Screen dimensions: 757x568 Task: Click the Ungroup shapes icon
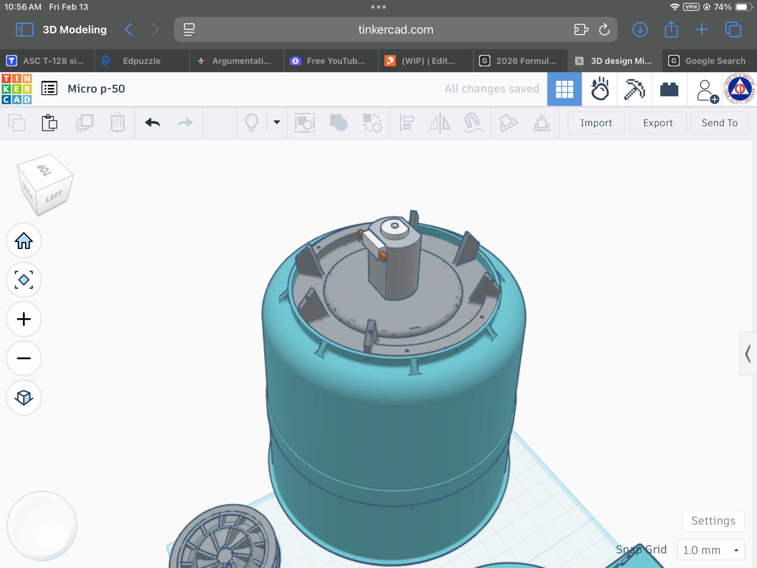point(372,123)
